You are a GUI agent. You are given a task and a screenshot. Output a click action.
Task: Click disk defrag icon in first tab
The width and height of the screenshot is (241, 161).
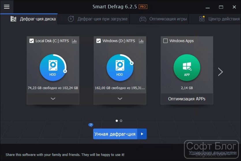click(x=13, y=19)
